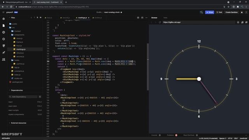Viewport: 249px width, 140px height.
Task: Click the Spaces: 2 status item
Action: (x=223, y=138)
